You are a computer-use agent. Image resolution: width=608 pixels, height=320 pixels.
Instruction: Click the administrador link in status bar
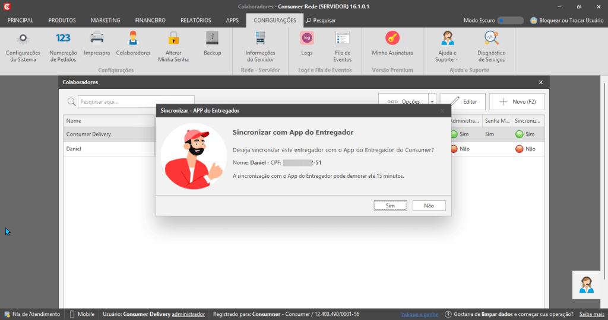(188, 314)
